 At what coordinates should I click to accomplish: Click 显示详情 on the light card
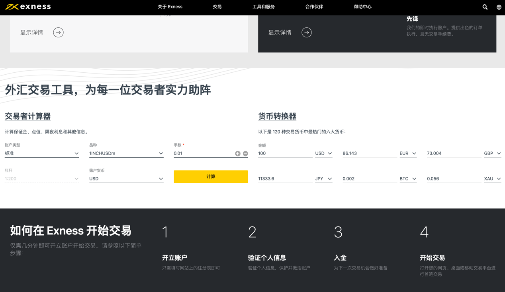31,33
